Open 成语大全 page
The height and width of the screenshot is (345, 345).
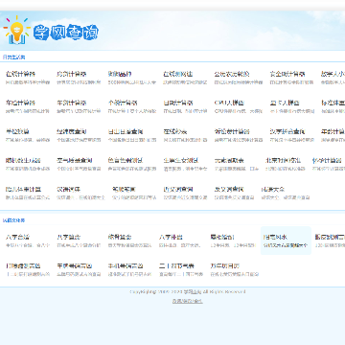pyautogui.click(x=273, y=190)
